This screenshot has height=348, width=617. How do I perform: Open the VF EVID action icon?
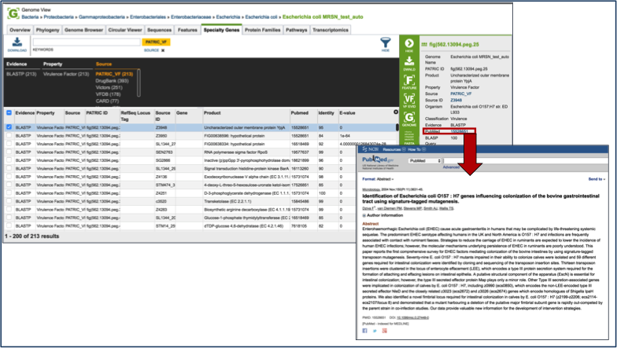(409, 101)
